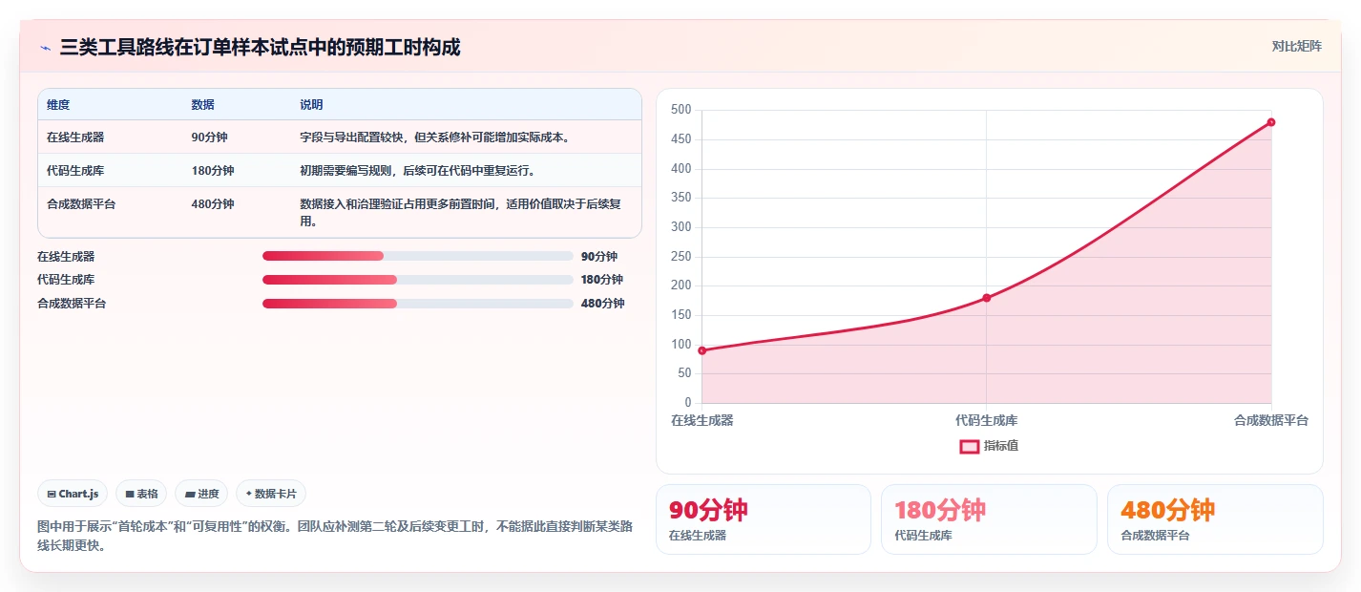Image resolution: width=1361 pixels, height=592 pixels.
Task: Click 在线生成器 in the table's 维度 column
Action: 75,137
